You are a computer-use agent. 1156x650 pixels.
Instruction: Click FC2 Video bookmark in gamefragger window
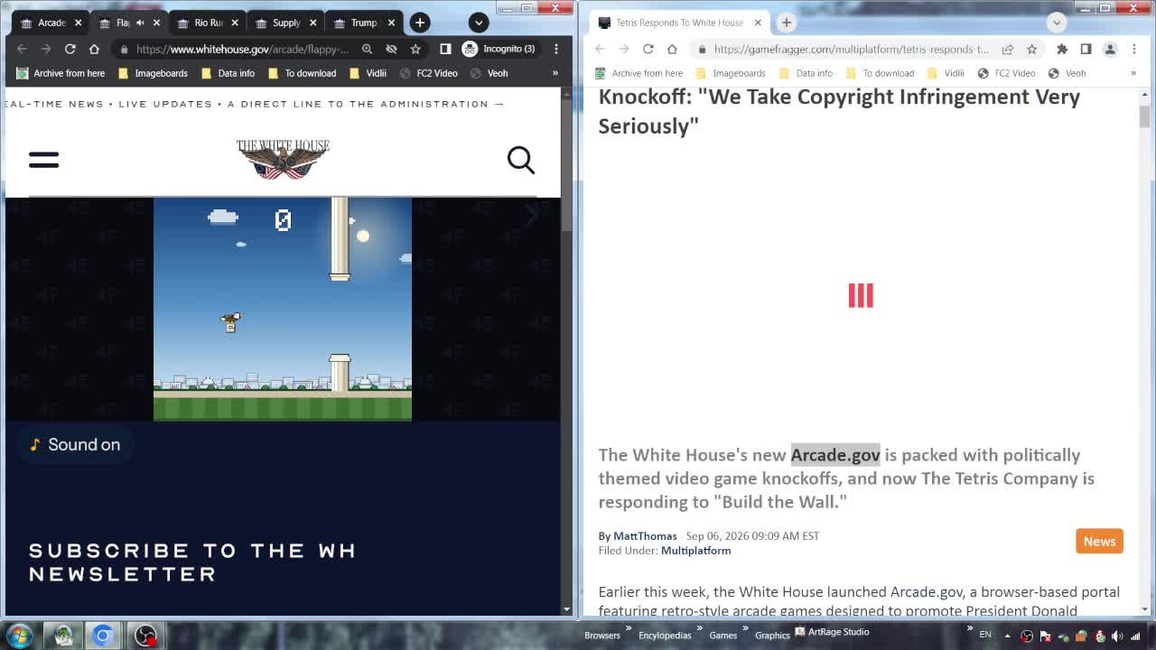[1006, 73]
